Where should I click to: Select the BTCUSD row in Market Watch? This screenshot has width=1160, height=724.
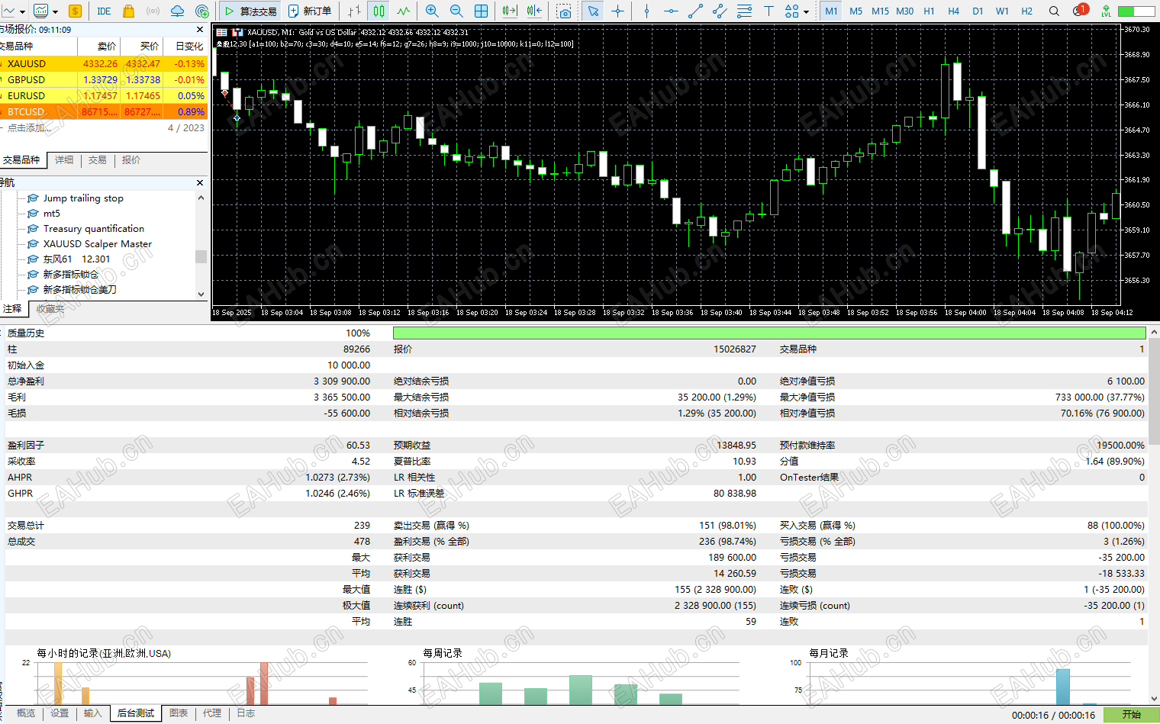pyautogui.click(x=104, y=112)
